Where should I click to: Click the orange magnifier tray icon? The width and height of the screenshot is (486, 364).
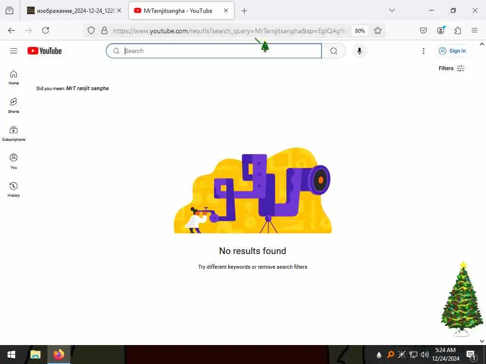[x=391, y=355]
